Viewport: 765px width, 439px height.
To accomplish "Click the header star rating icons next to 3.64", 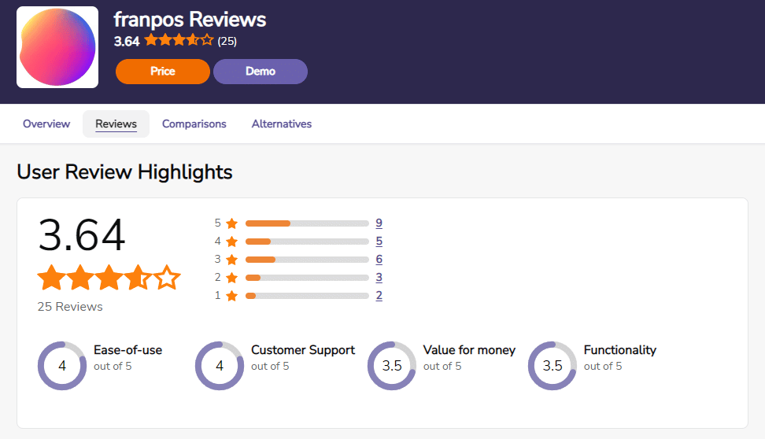I will tap(179, 40).
